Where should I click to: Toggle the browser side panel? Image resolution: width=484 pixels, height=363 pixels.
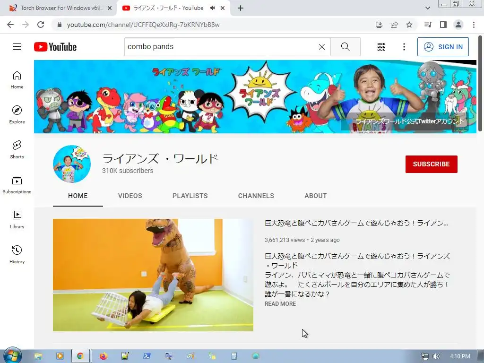click(443, 25)
